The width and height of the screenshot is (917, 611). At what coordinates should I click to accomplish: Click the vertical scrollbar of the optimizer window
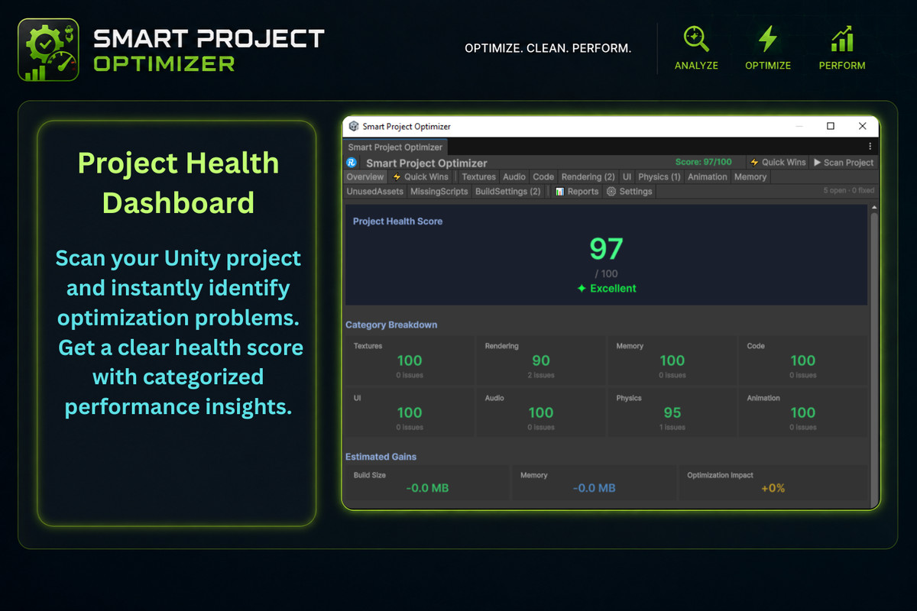[x=873, y=355]
